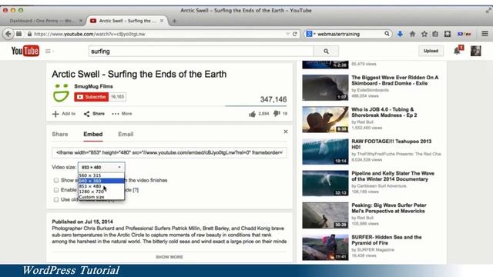Click the embed iframe code field
The height and width of the screenshot is (277, 493).
coord(169,152)
